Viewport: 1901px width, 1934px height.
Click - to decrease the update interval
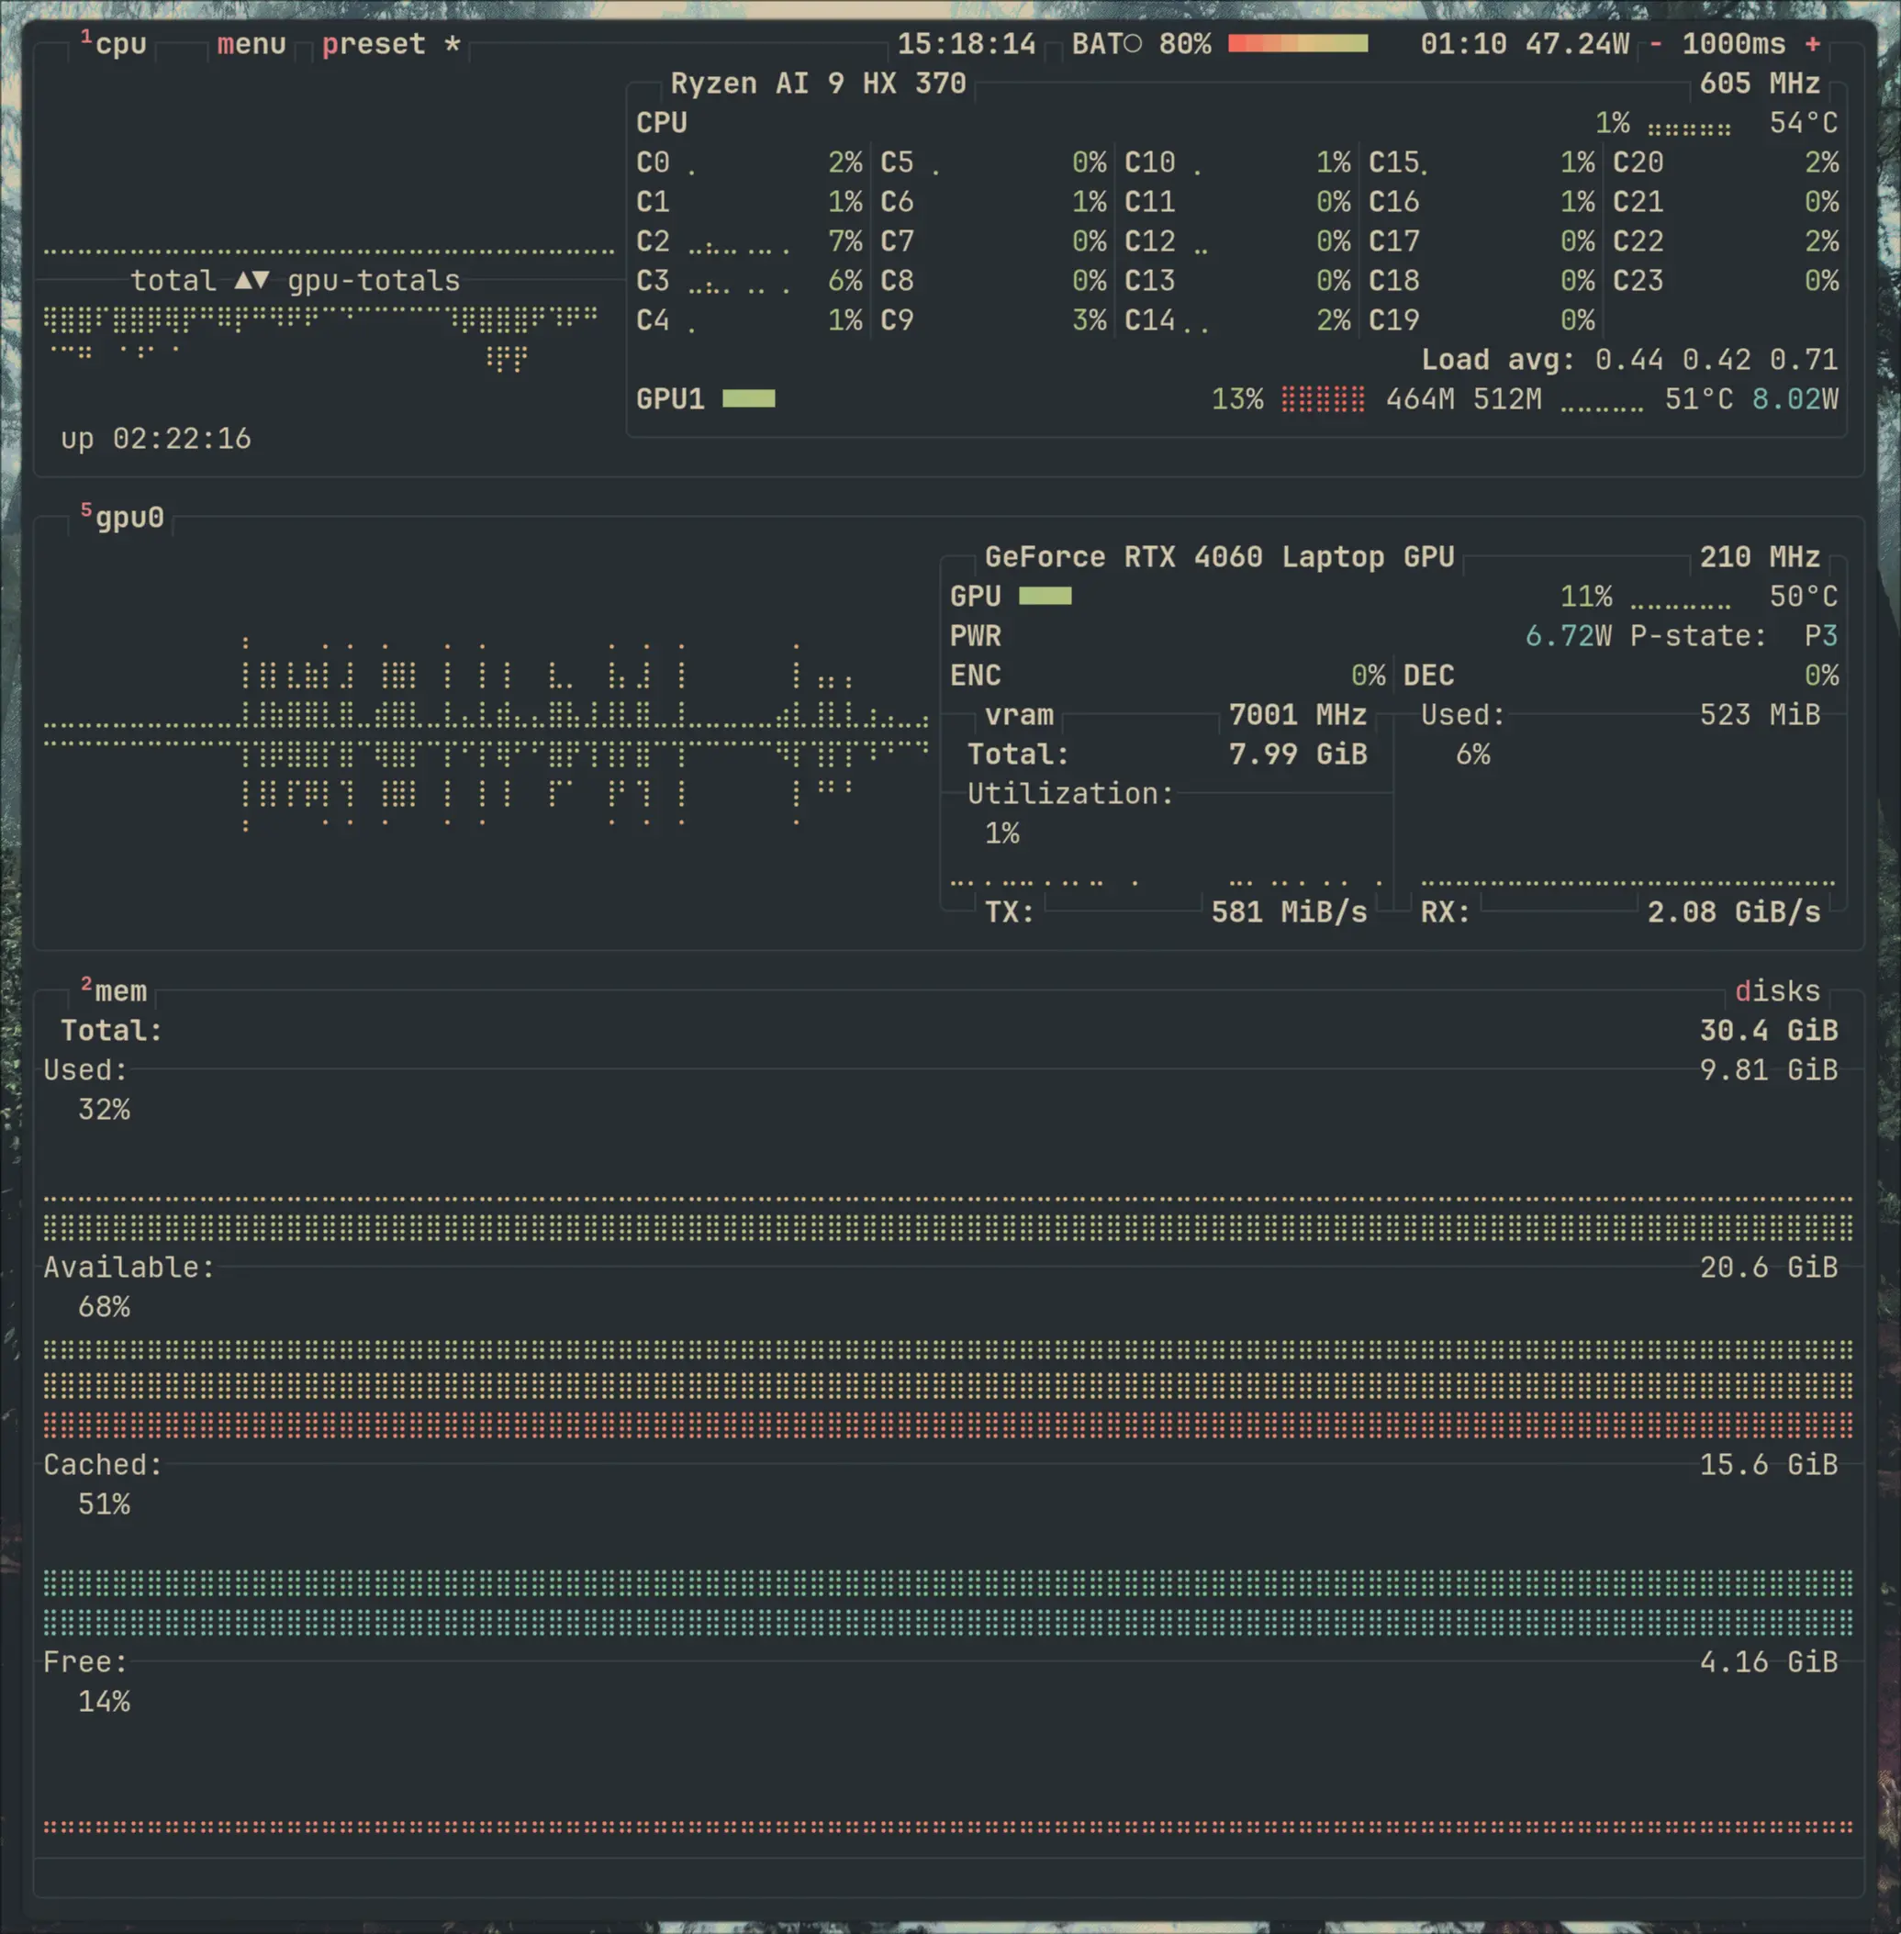coord(1657,43)
